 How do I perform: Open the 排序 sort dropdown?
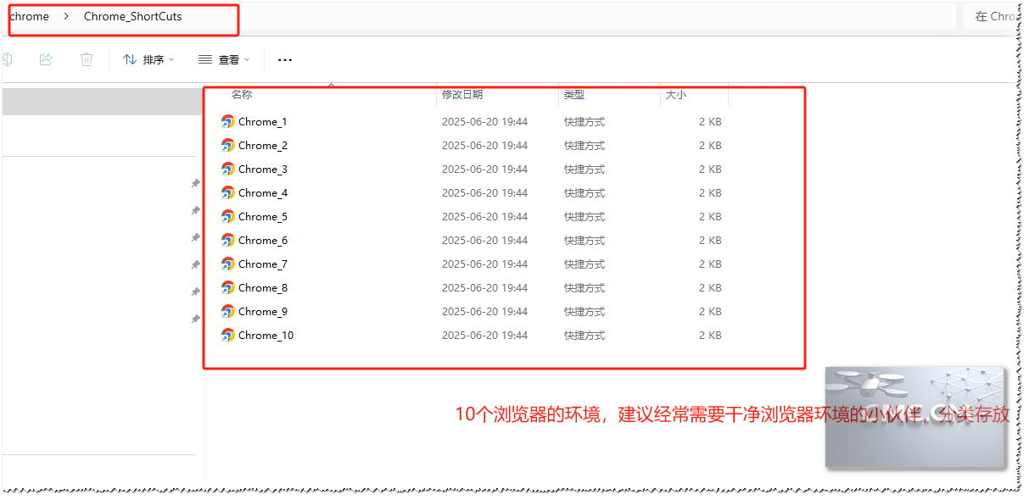tap(148, 60)
